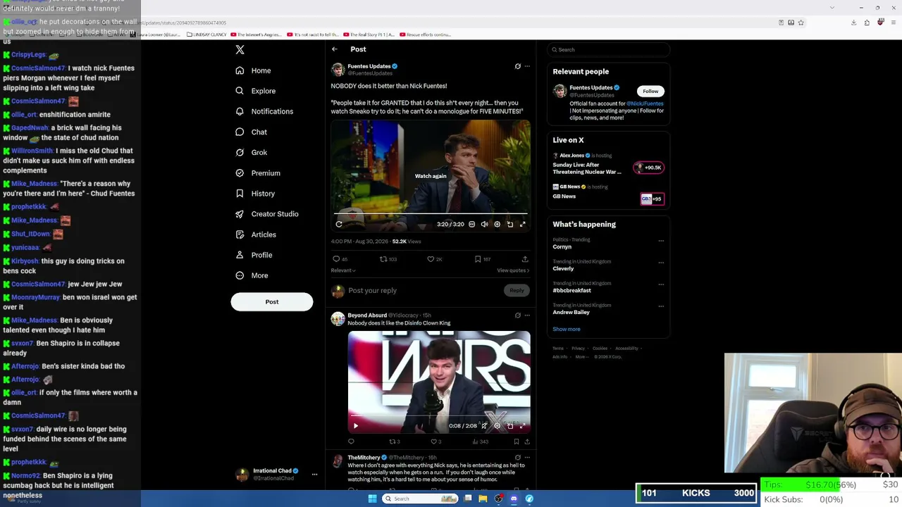Seek on the main video progress bar

click(431, 213)
